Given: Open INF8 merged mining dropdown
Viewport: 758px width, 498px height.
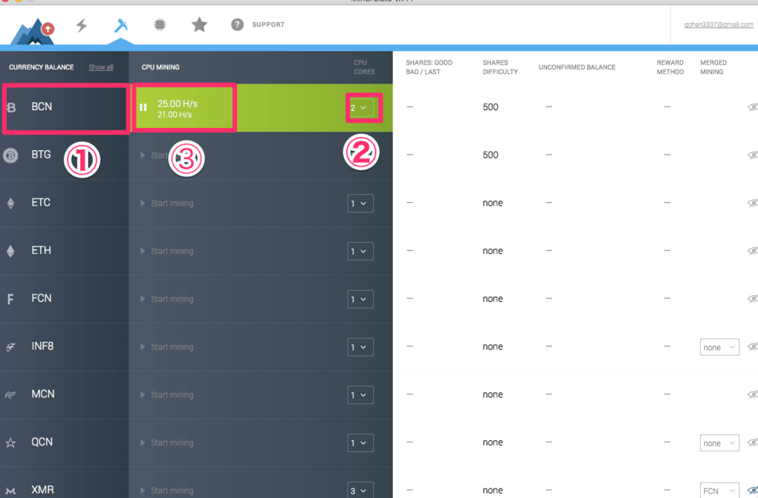Looking at the screenshot, I should (x=720, y=347).
